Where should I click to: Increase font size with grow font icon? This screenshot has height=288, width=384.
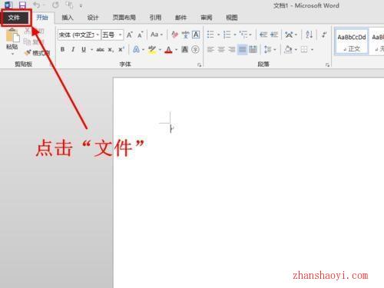click(130, 35)
